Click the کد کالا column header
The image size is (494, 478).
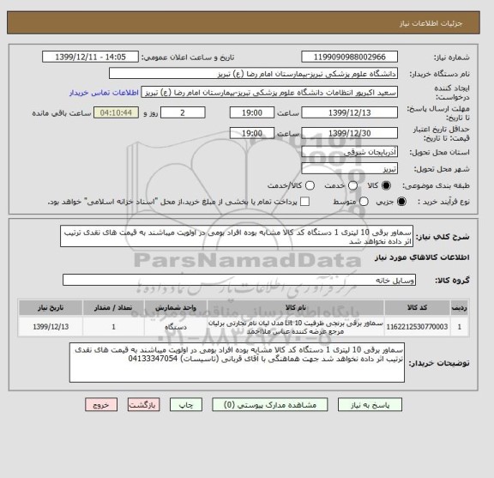click(417, 308)
